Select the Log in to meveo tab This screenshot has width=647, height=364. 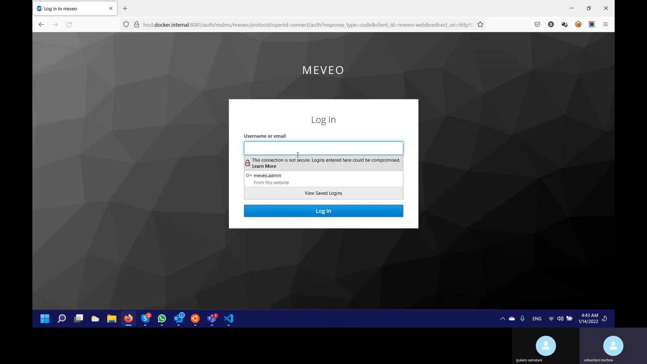75,8
